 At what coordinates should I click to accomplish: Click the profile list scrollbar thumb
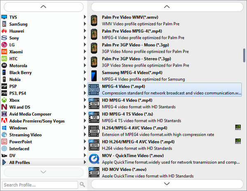pyautogui.click(x=244, y=55)
